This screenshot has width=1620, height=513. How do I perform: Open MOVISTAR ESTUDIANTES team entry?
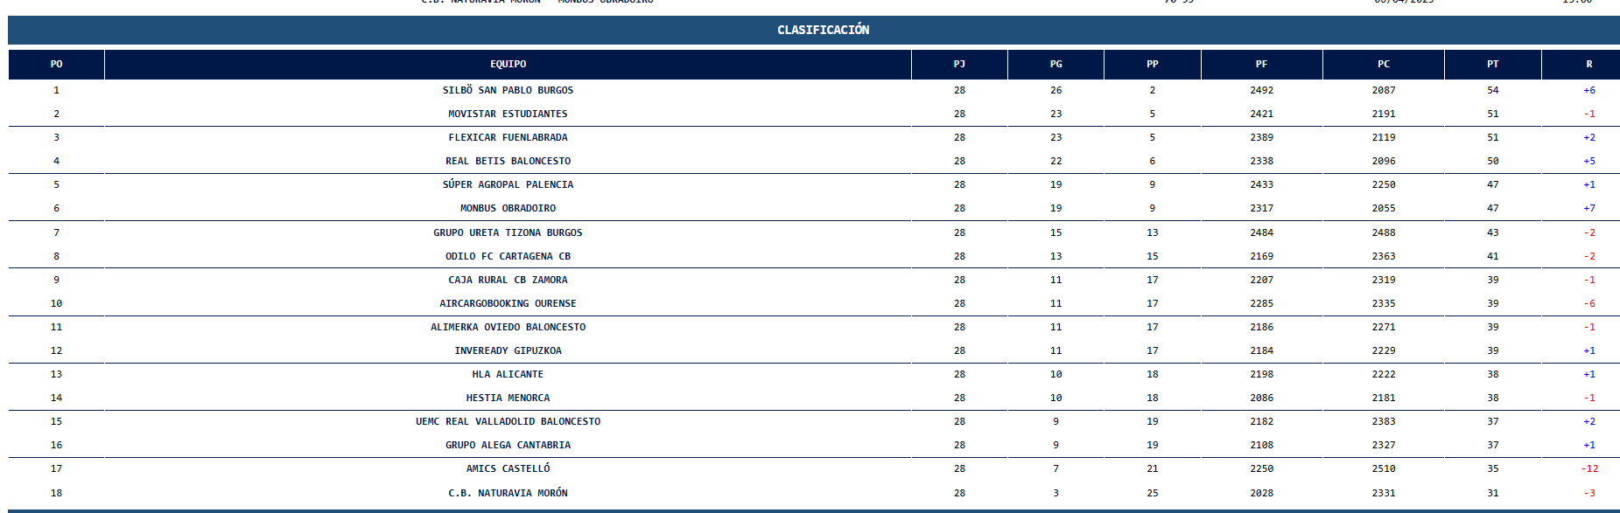point(508,114)
